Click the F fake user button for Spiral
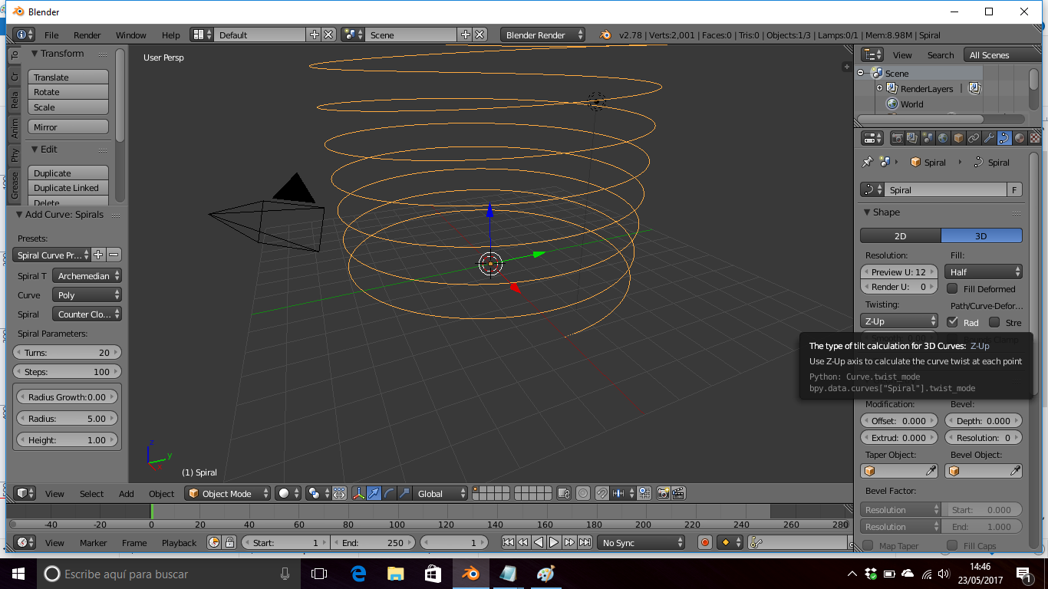This screenshot has width=1048, height=589. [x=1014, y=190]
